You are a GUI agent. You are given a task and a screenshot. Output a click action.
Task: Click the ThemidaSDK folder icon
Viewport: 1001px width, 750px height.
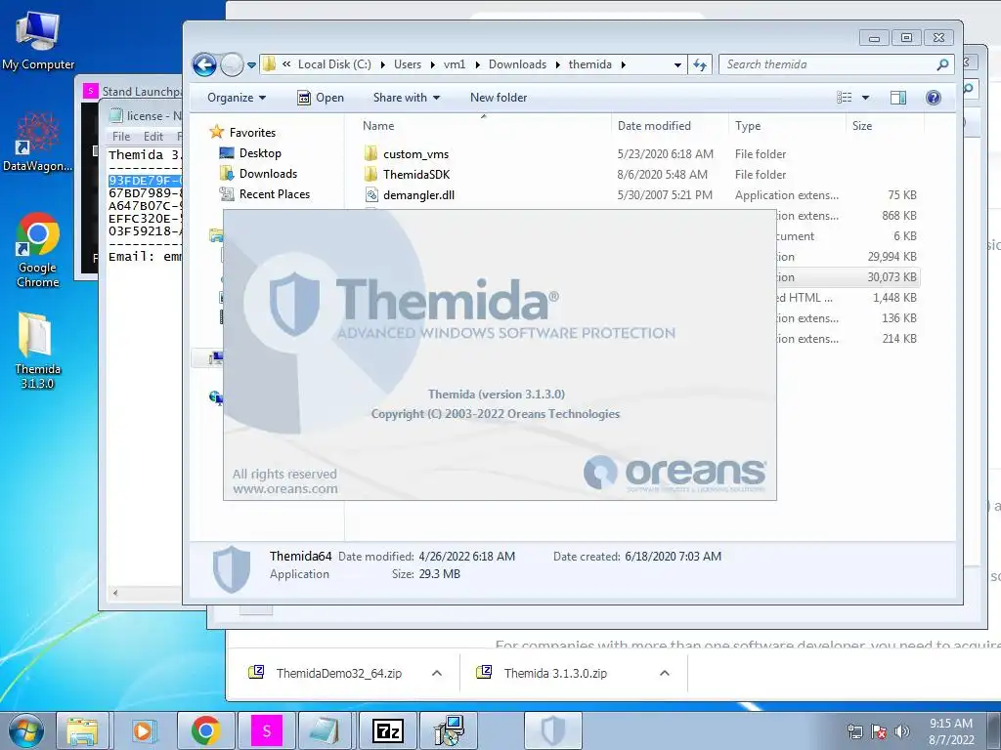coord(370,174)
